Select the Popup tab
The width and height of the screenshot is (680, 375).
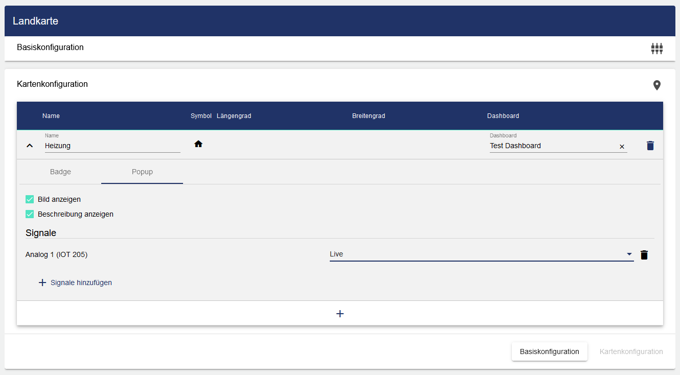[142, 172]
